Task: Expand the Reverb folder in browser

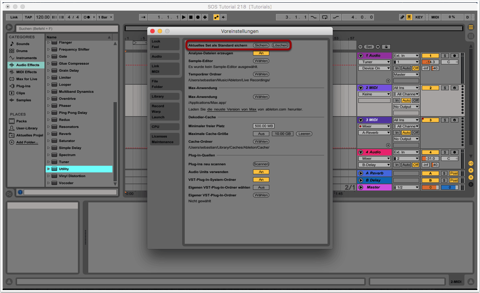Action: coord(48,134)
